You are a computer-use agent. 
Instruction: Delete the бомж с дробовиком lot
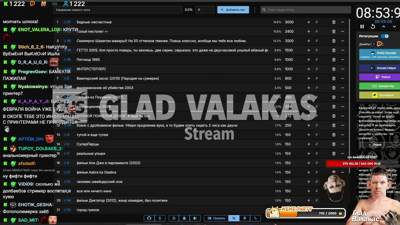[x=334, y=125]
